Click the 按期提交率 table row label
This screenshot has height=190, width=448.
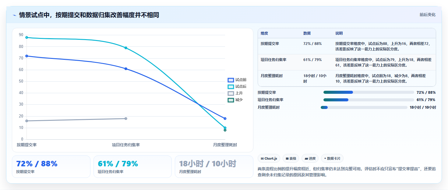click(270, 44)
